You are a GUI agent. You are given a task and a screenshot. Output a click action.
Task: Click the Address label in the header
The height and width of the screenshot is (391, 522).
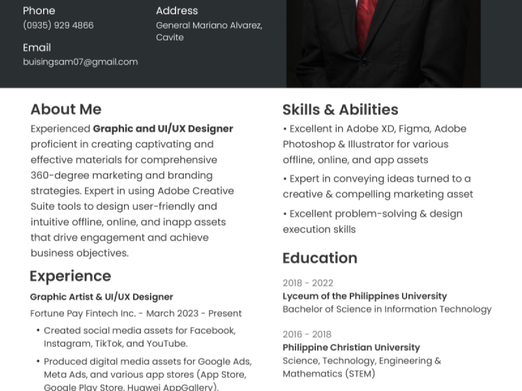click(177, 10)
